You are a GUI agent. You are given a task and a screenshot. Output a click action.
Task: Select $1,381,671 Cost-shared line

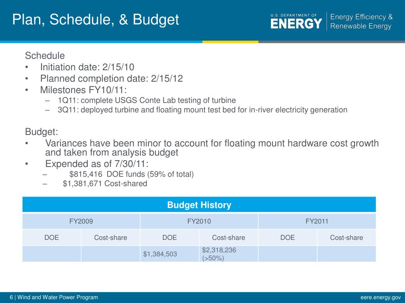[x=105, y=184]
